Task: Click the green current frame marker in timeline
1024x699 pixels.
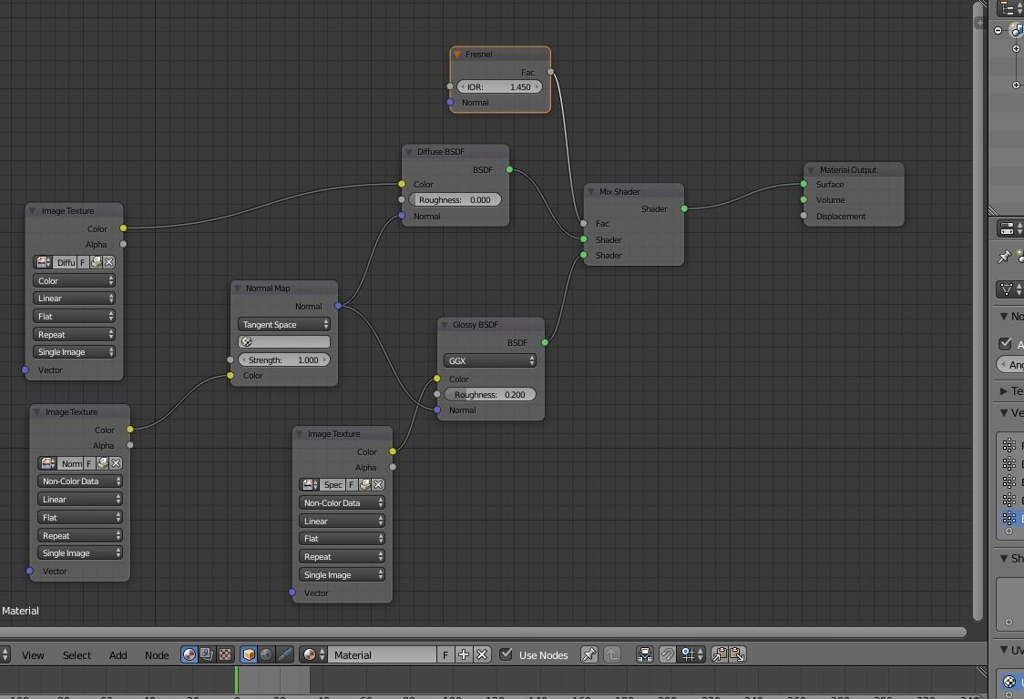Action: point(236,682)
